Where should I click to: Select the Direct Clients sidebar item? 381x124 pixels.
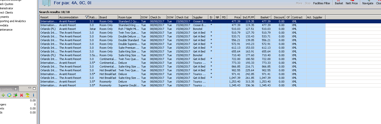[x=7, y=13]
